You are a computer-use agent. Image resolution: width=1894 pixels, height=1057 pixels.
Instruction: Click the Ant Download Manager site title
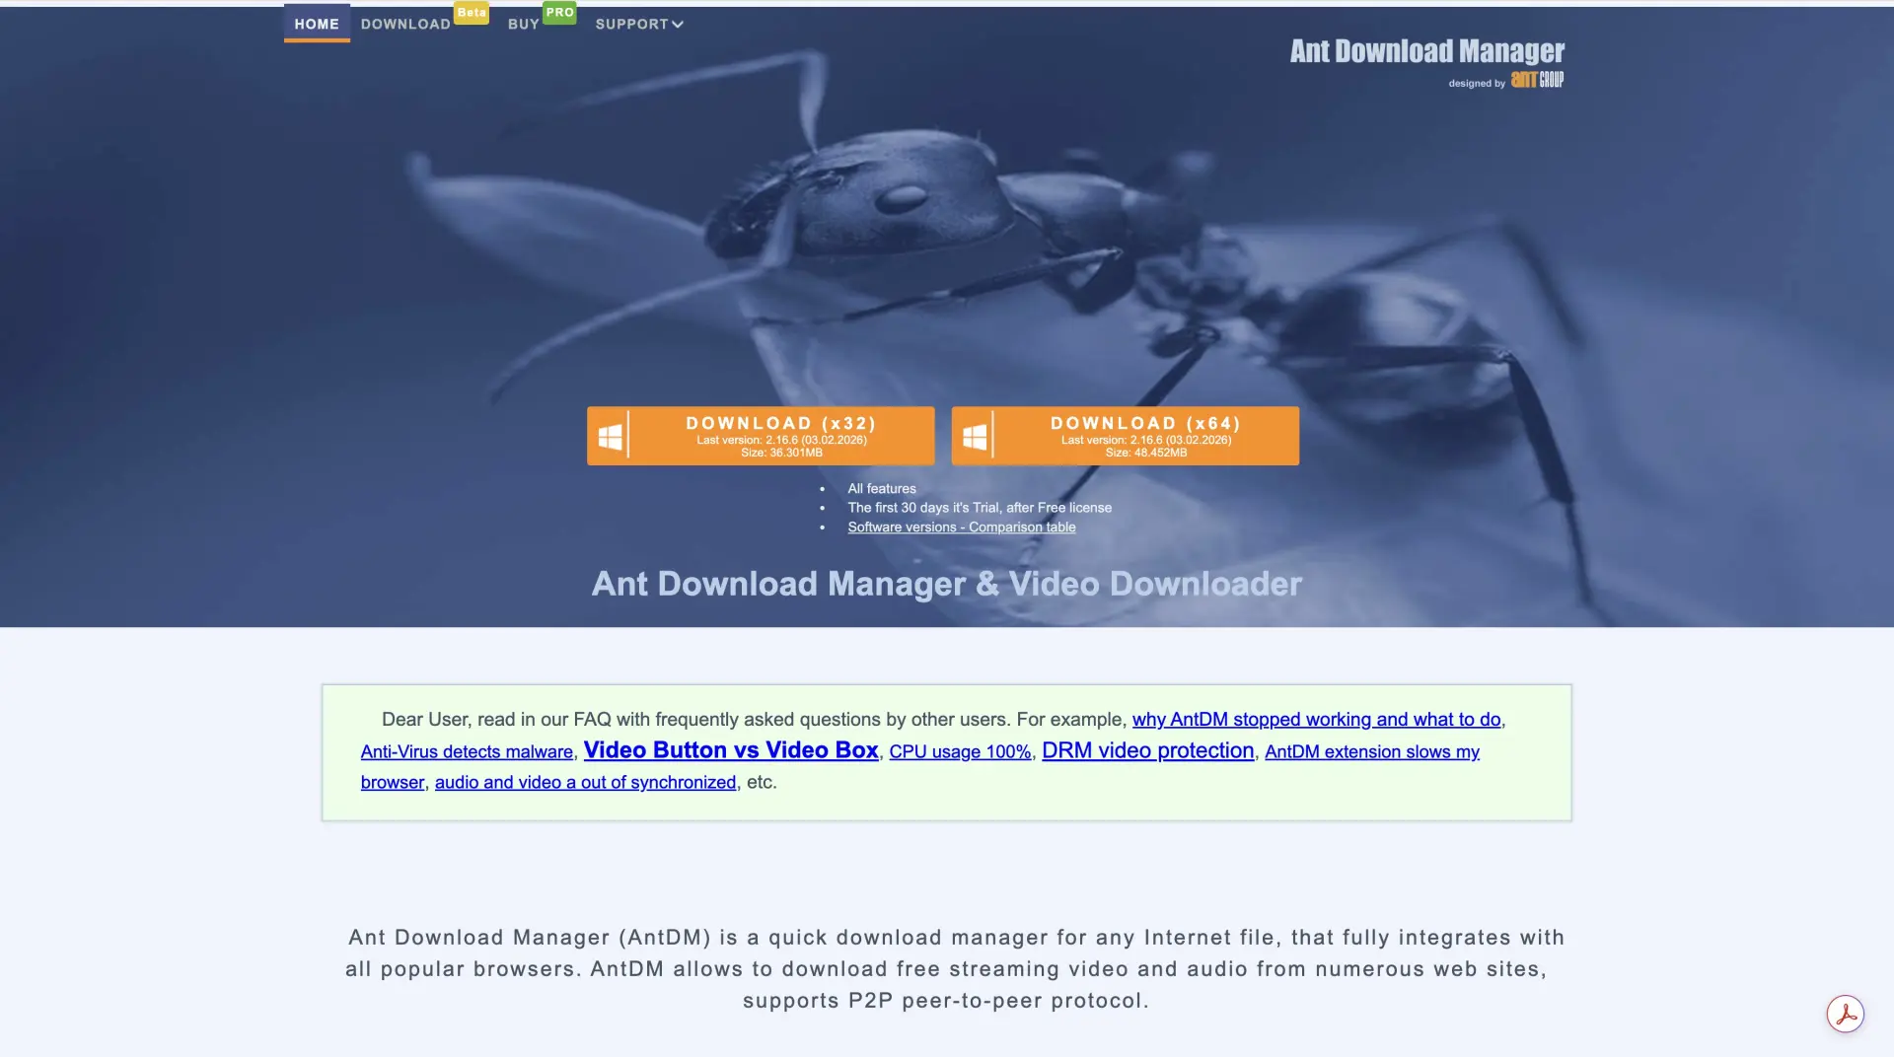click(1427, 51)
